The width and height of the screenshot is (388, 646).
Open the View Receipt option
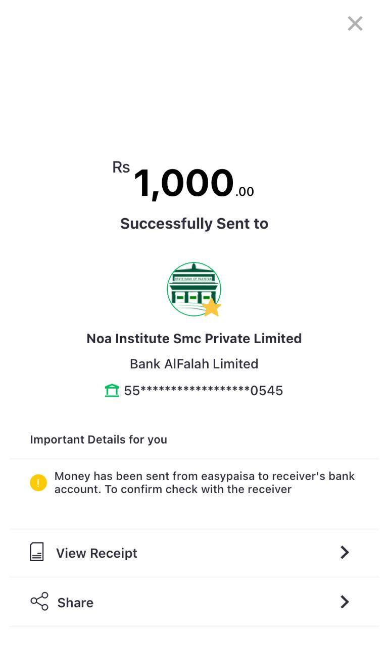[96, 553]
